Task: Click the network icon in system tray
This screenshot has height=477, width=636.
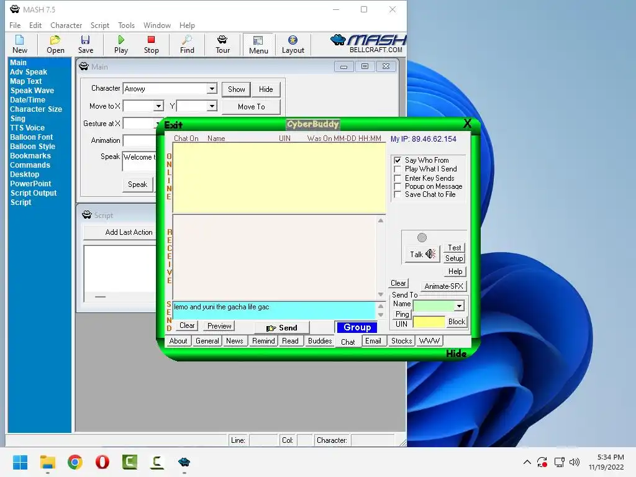Action: pyautogui.click(x=560, y=462)
